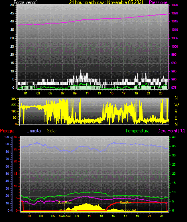187x222 pixels.
Task: Click the 1005 pressure axis value
Action: click(x=175, y=38)
